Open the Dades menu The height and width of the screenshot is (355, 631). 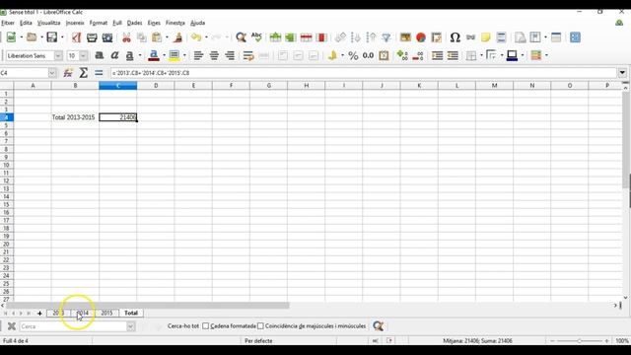click(134, 23)
